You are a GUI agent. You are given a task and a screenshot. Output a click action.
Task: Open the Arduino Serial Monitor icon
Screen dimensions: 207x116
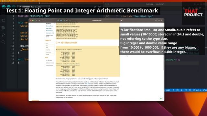pos(100,7)
